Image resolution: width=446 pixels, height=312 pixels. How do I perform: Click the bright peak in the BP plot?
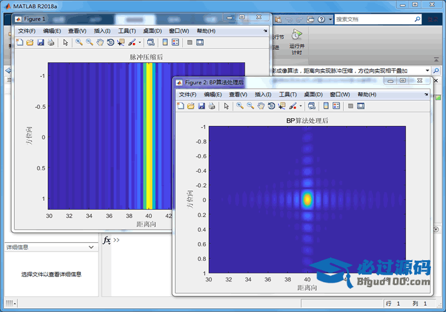tap(307, 200)
